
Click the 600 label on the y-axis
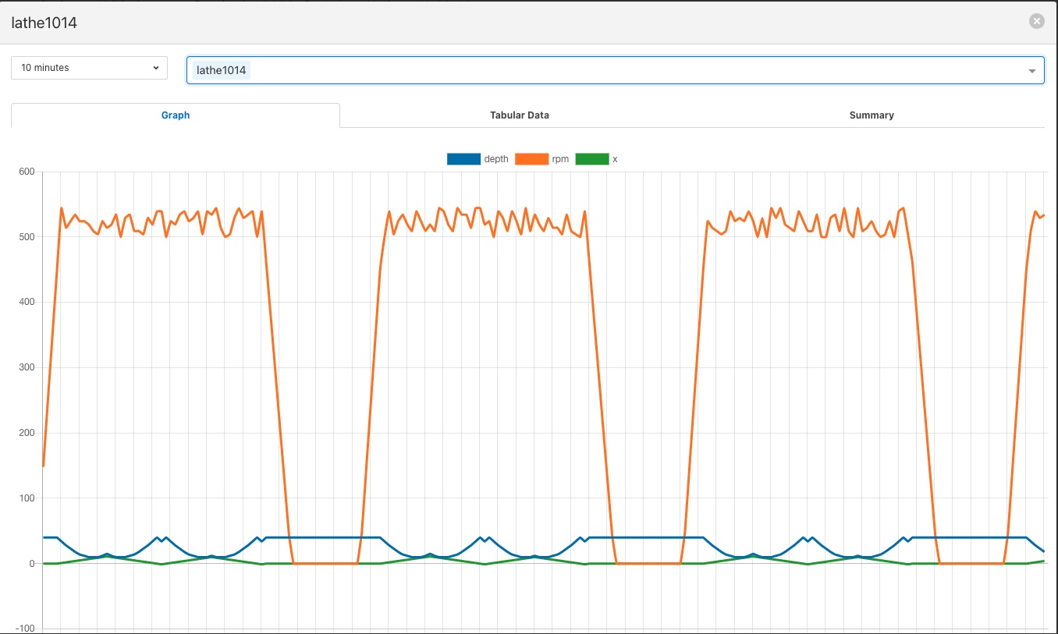pos(27,172)
